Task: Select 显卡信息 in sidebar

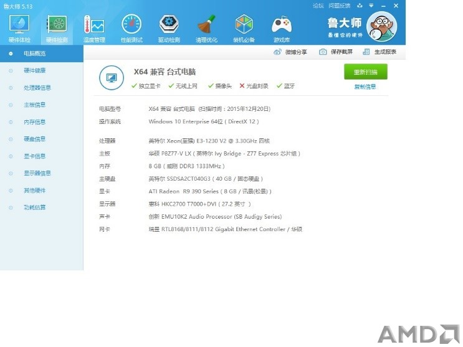Action: point(42,156)
